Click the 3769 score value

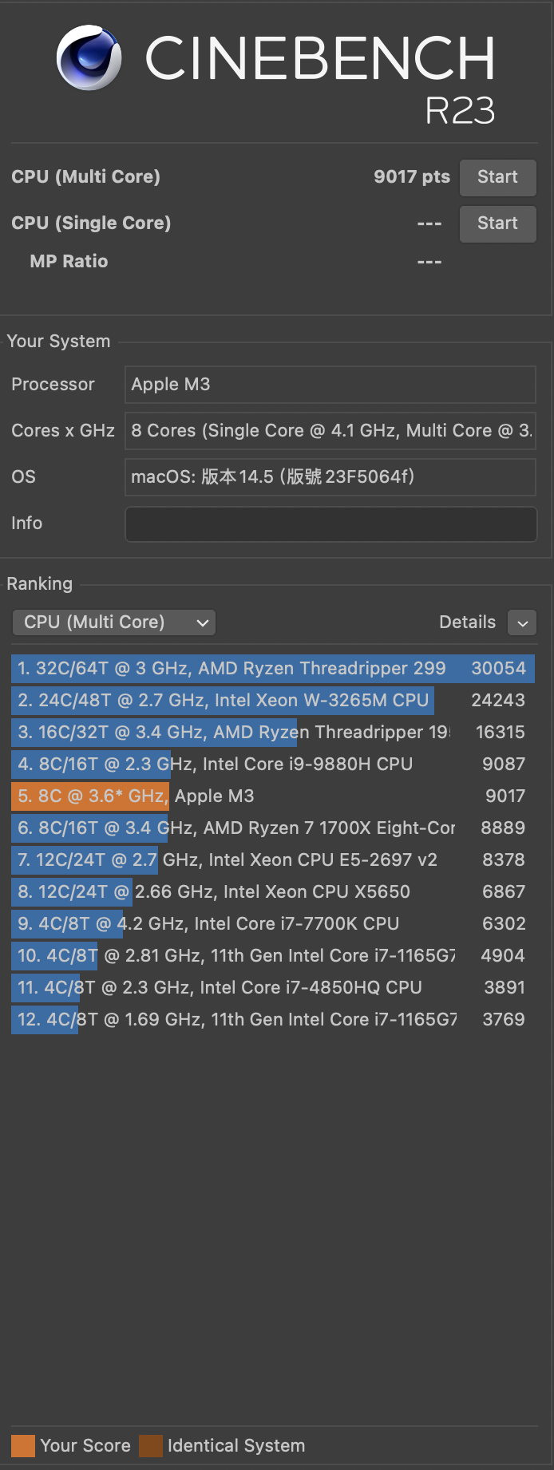coord(504,1020)
